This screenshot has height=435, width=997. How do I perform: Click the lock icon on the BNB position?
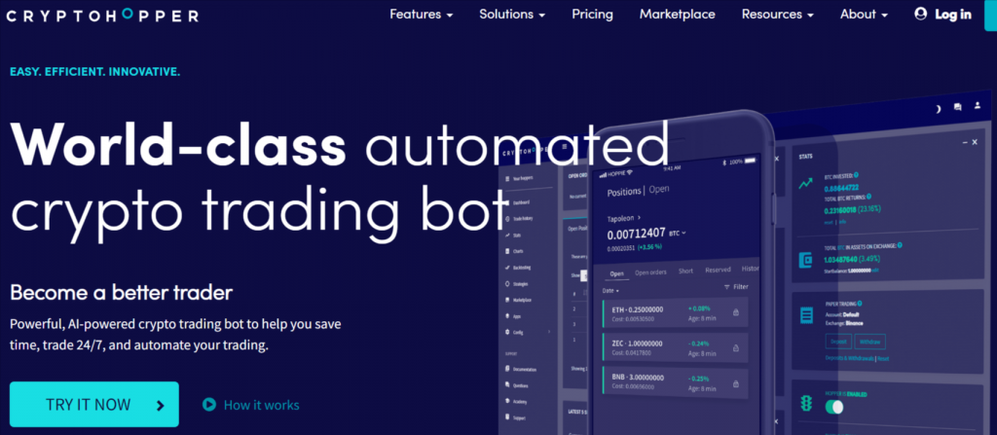736,383
